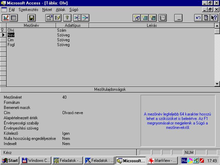Create new form toolbar icon
This screenshot has width=220, height=165.
tap(145, 18)
